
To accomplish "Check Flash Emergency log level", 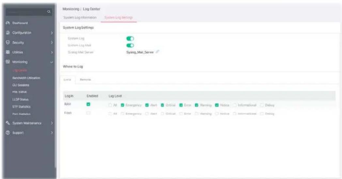I will click(x=123, y=114).
